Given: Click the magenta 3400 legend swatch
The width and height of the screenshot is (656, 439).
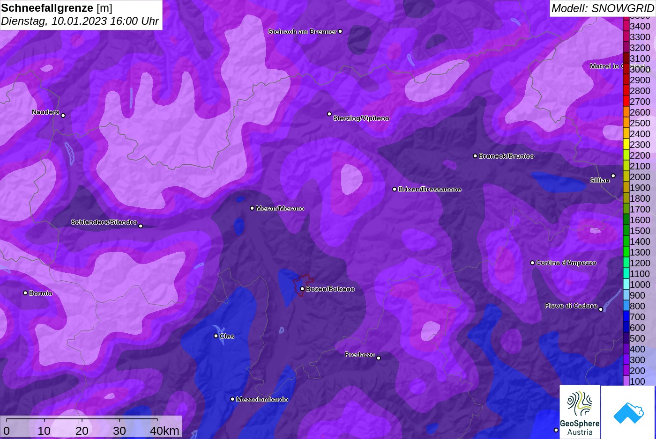Looking at the screenshot, I should tap(626, 26).
